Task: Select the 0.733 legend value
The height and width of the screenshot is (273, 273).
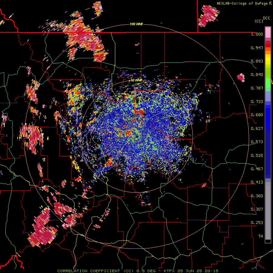Action: coord(257,102)
